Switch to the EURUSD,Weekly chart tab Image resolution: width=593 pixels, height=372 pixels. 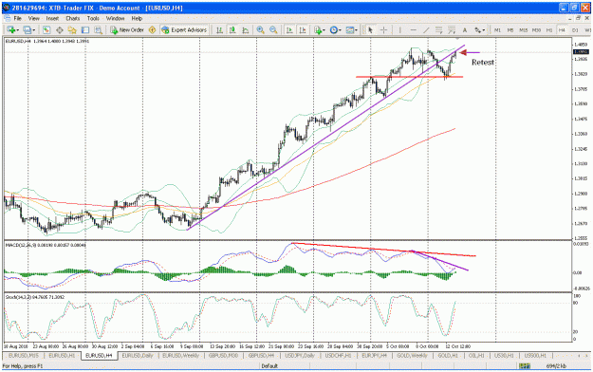181,356
